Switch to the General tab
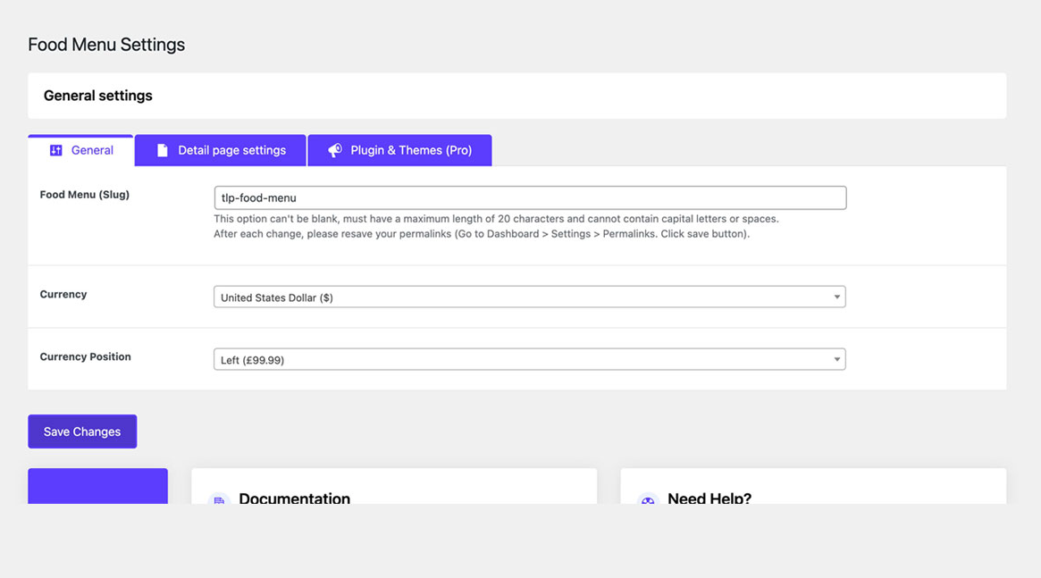 point(81,150)
